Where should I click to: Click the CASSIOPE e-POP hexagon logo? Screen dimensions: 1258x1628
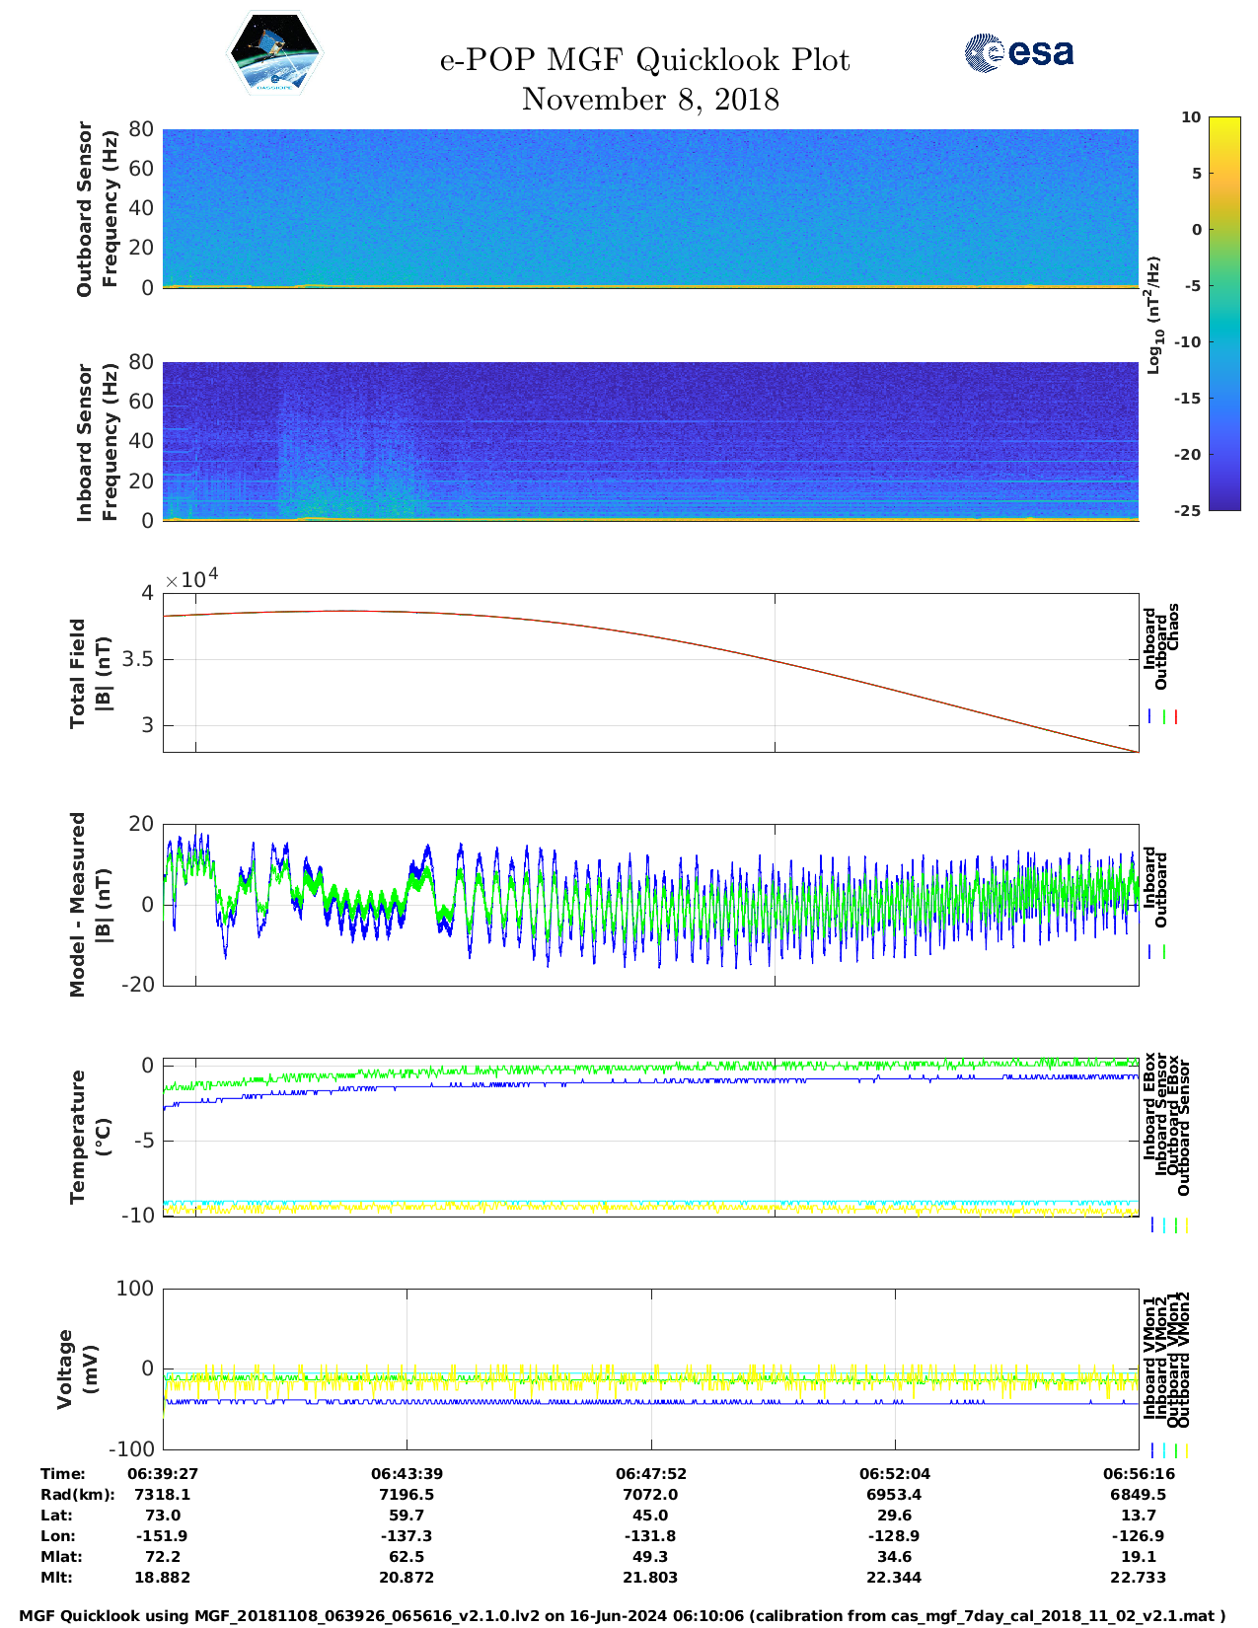pyautogui.click(x=274, y=53)
